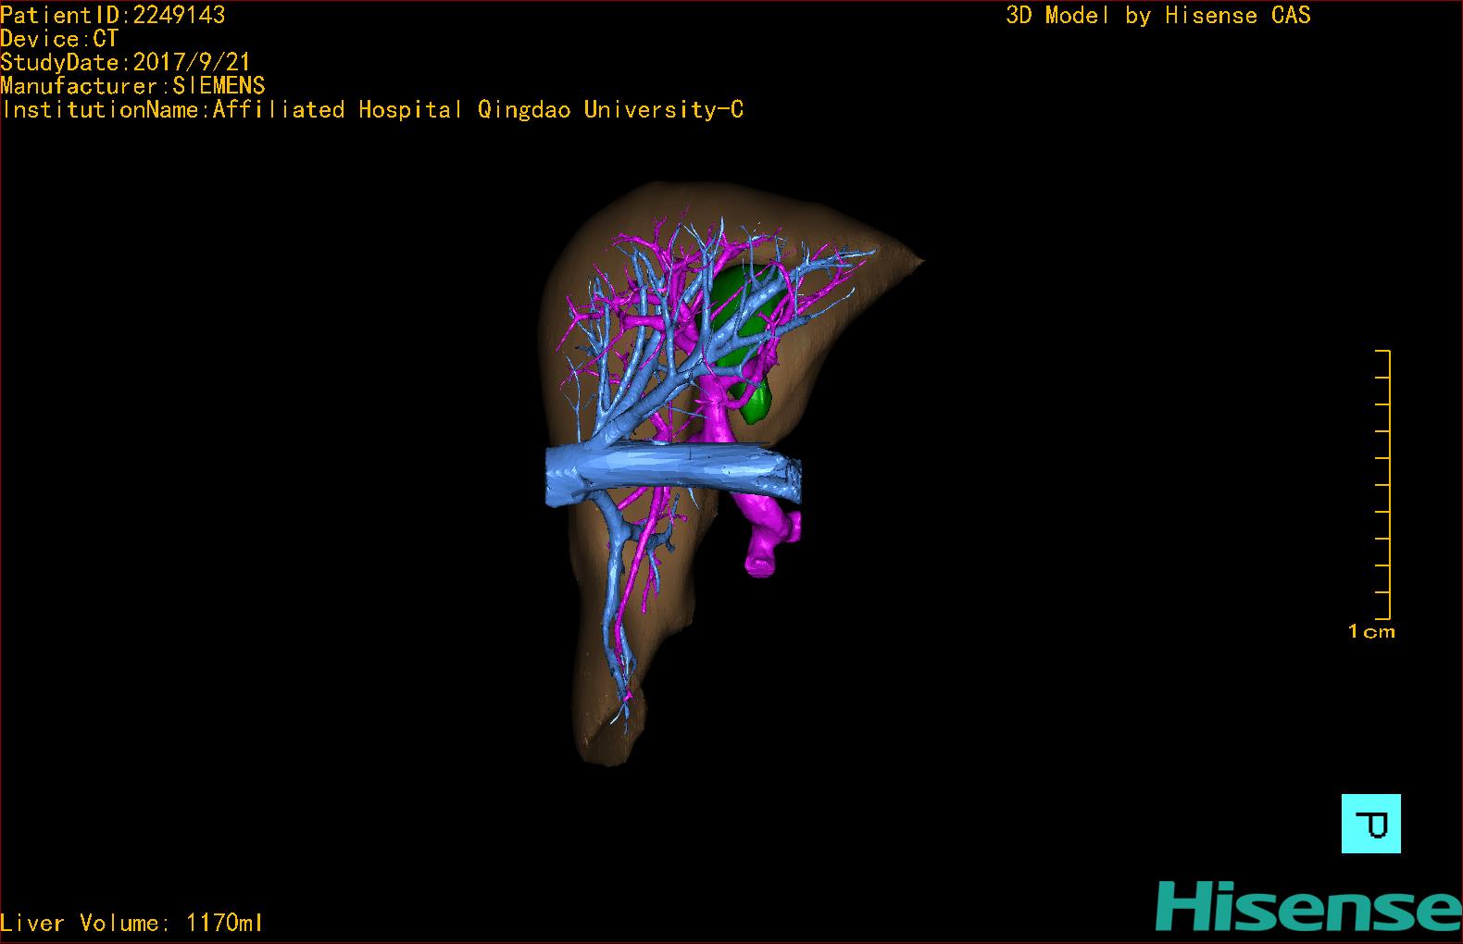Click the cyan orientation cube marked P

click(1370, 823)
